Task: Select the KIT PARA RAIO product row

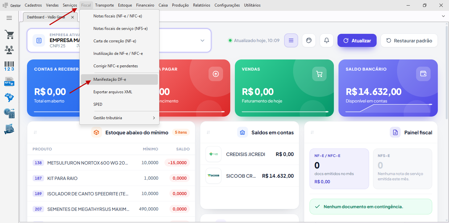Action: pos(111,178)
